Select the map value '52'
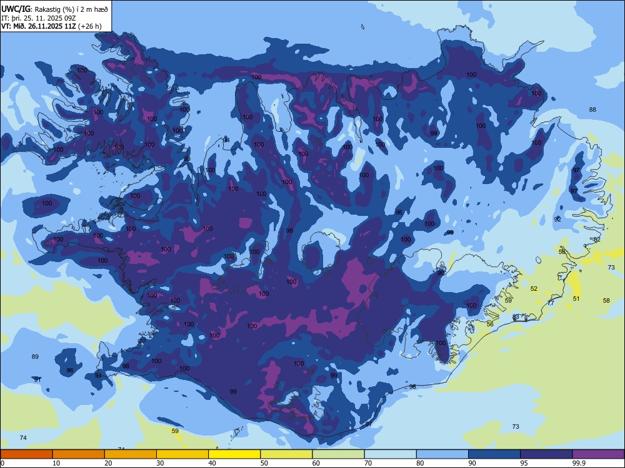625x468 pixels. click(x=534, y=288)
